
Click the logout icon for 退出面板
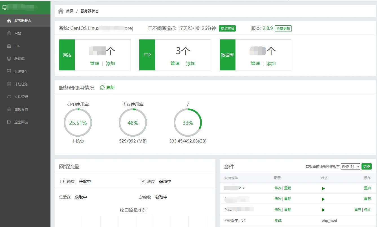[x=9, y=122]
